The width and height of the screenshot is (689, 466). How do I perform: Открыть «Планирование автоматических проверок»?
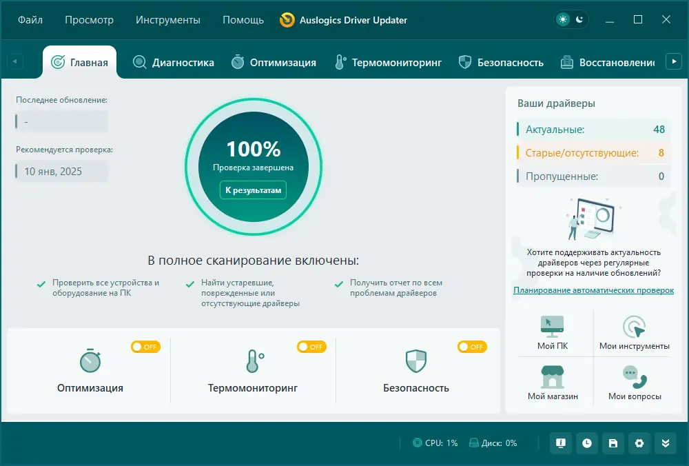595,290
